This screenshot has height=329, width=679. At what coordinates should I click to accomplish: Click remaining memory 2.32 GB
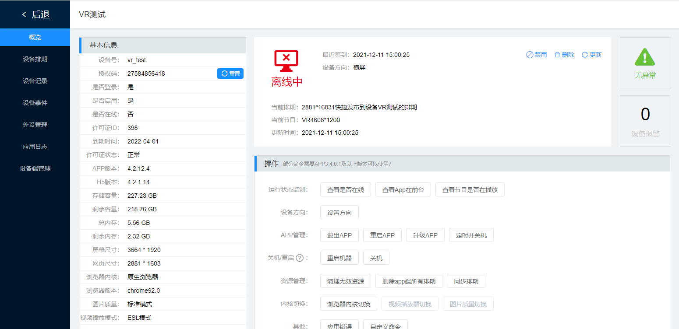click(x=139, y=236)
